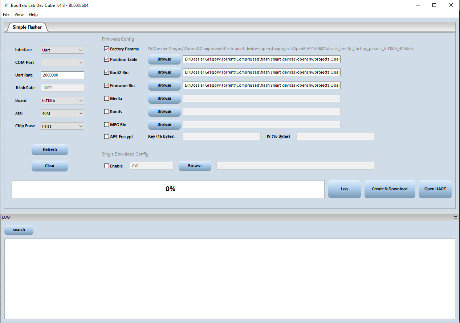Select the Simple Flasher tab
This screenshot has height=323, width=460.
[27, 27]
